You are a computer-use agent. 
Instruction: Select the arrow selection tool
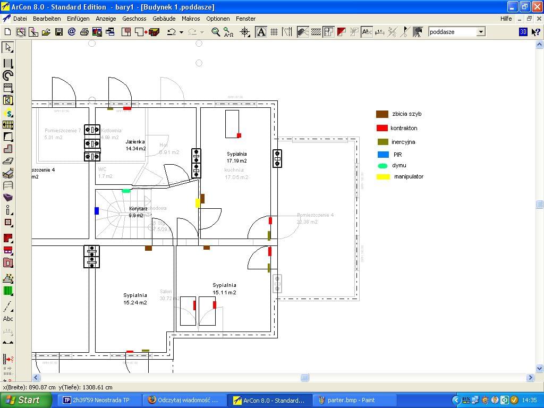pos(8,47)
